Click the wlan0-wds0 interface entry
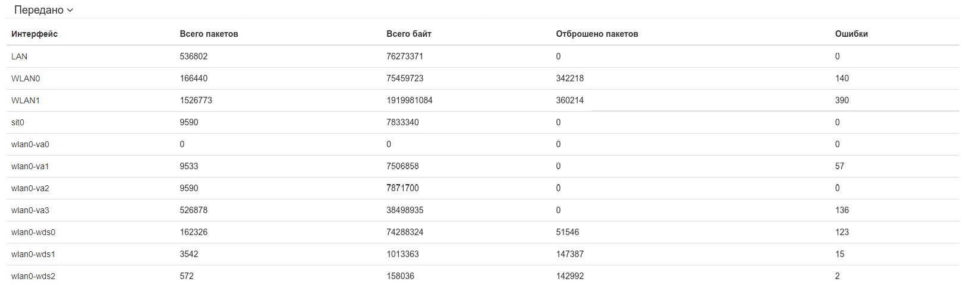 click(x=33, y=232)
